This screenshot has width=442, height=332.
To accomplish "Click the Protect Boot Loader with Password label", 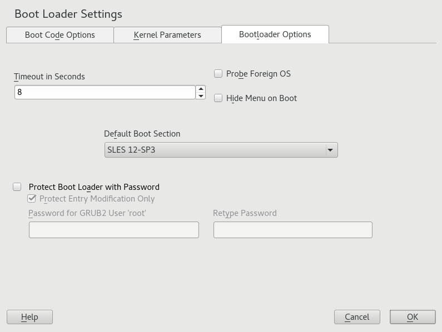I will point(94,187).
